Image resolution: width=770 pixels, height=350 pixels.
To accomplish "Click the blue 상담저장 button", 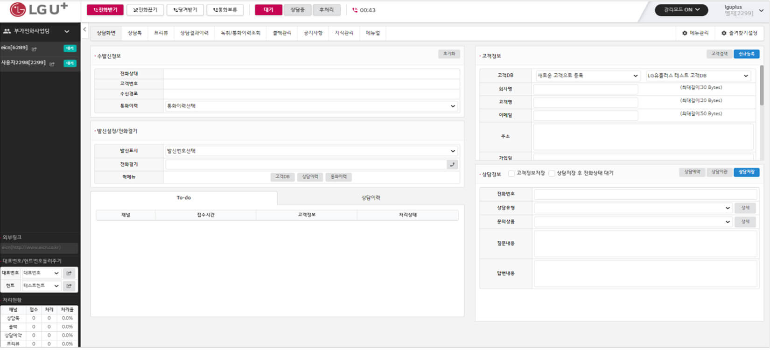I will [746, 172].
